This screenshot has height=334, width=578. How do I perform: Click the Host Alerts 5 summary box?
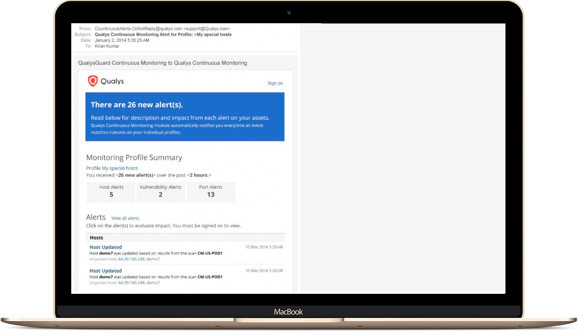(x=111, y=192)
